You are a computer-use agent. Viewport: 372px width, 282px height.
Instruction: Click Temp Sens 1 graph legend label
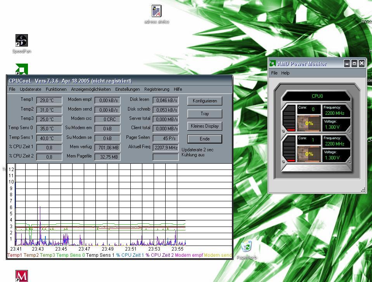[100, 255]
